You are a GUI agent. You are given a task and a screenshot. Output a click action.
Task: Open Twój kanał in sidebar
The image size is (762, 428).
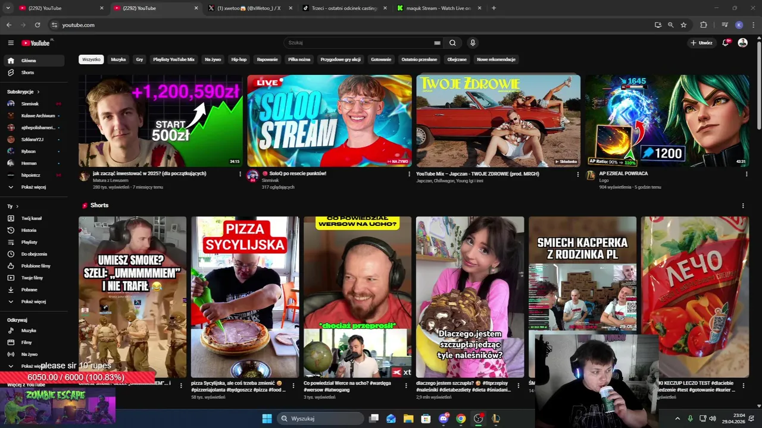click(33, 218)
